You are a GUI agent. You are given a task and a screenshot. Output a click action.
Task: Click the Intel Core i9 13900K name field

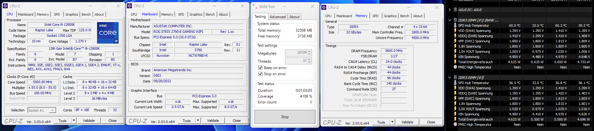point(59,25)
